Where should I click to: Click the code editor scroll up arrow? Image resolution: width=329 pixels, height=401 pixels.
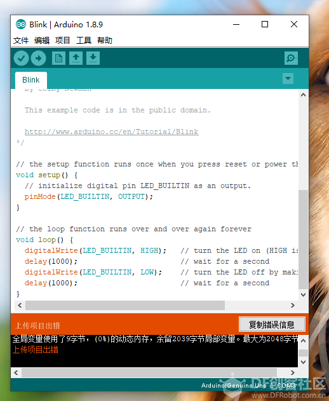click(303, 95)
